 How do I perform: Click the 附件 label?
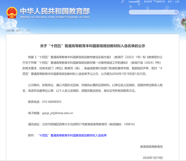tap(32, 136)
